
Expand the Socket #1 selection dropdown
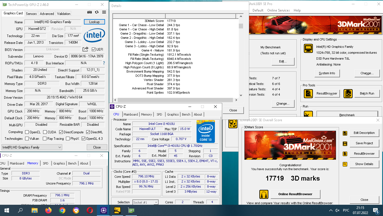coord(145,202)
